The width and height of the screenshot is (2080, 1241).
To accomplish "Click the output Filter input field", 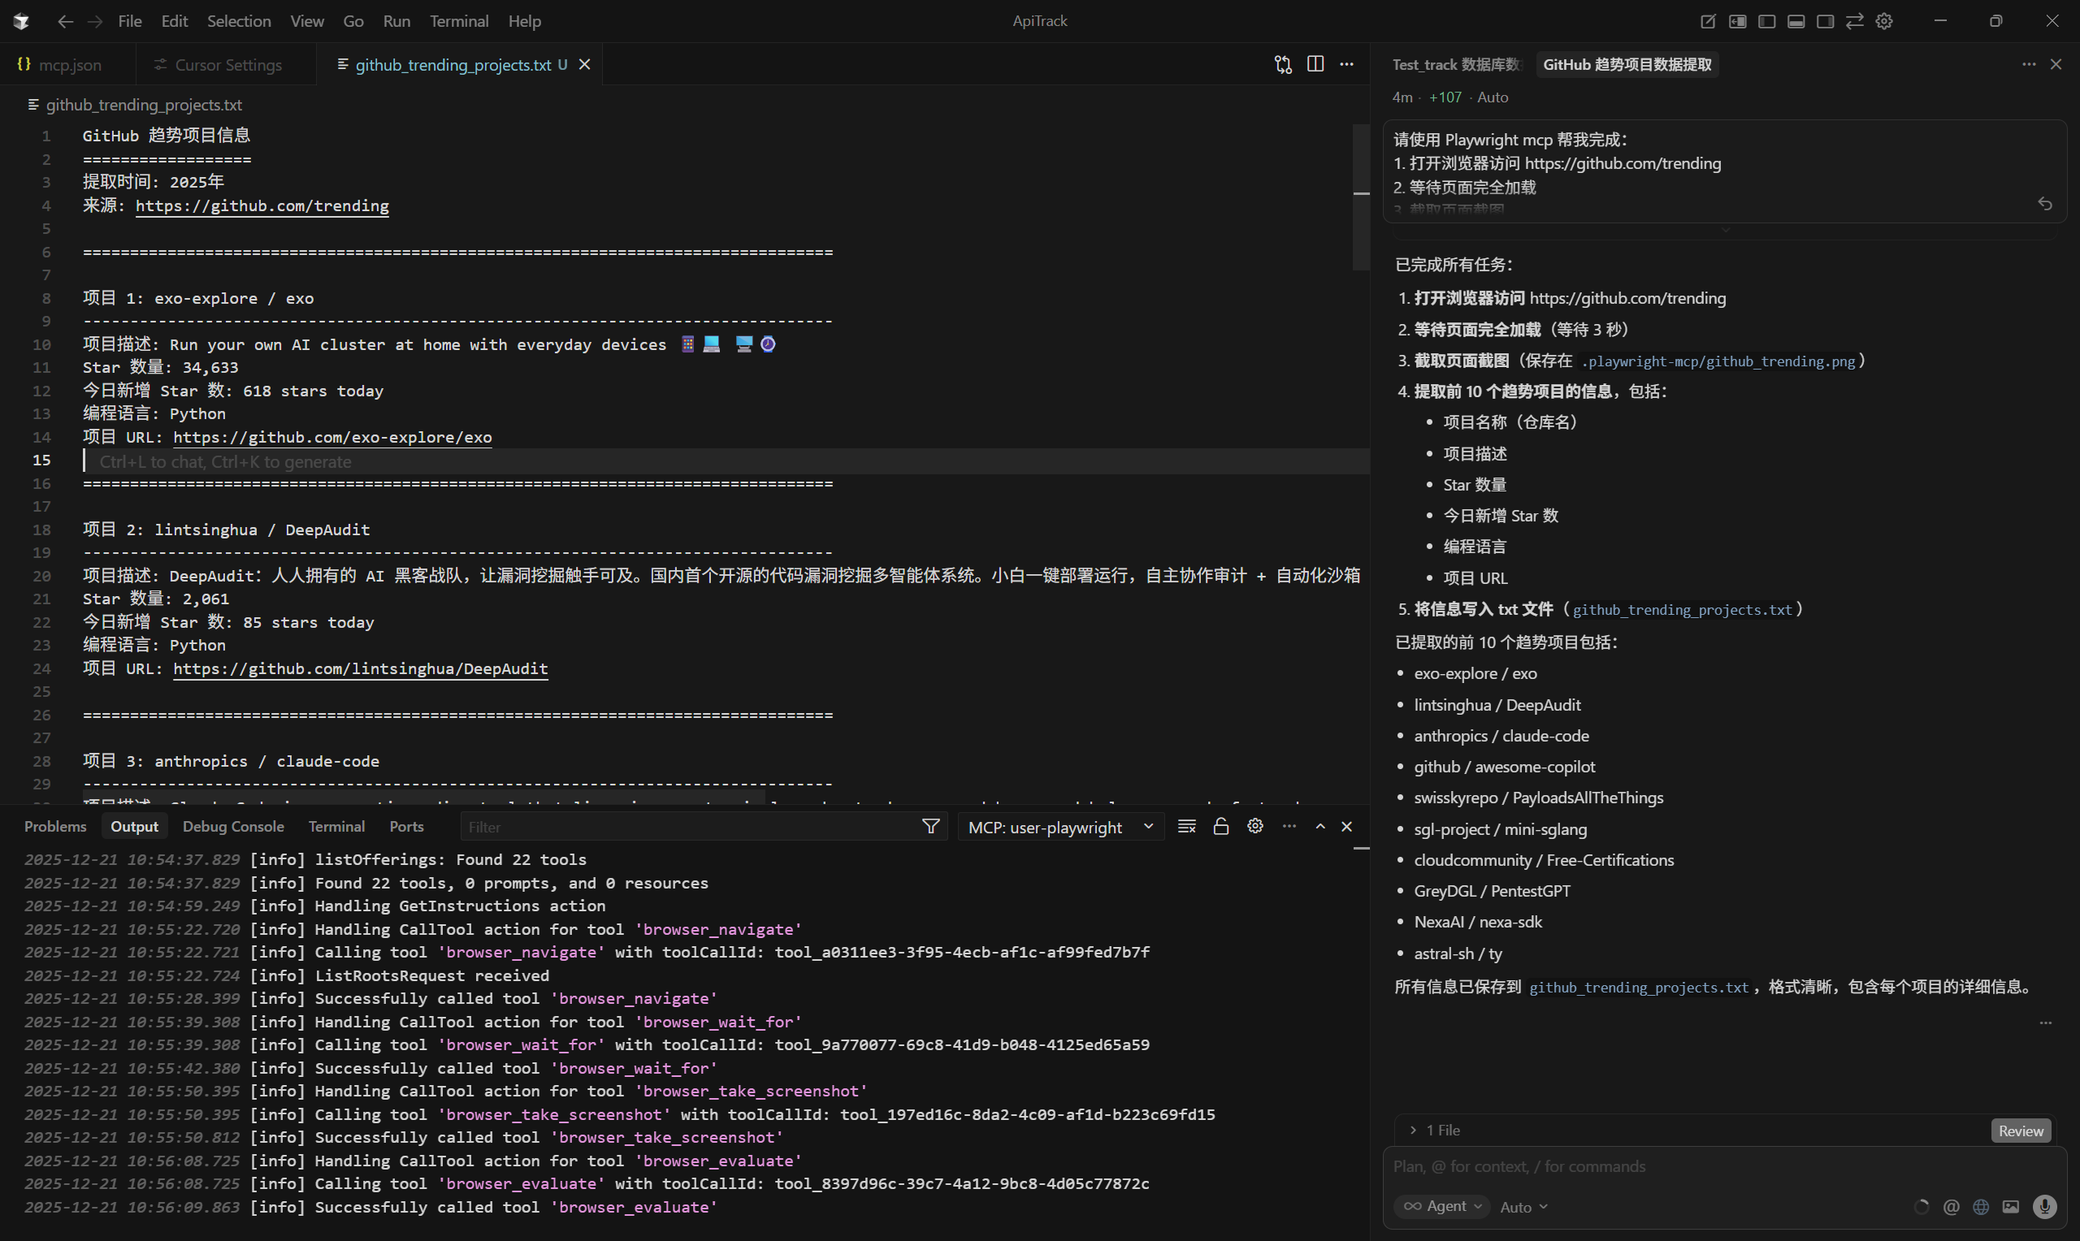I will point(686,827).
